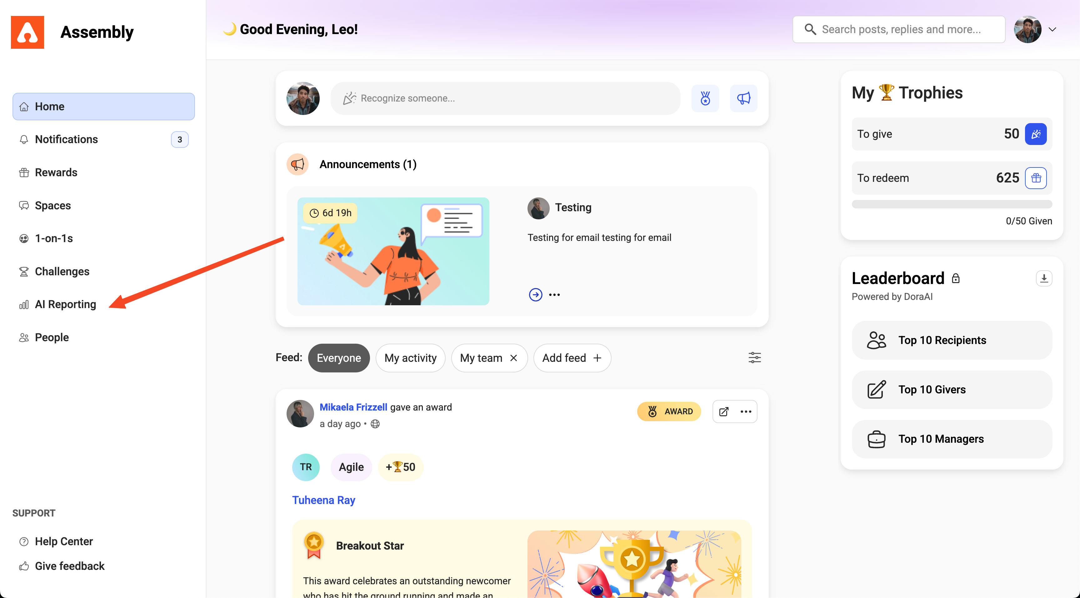Open AI Reporting in sidebar
This screenshot has height=598, width=1080.
65,304
